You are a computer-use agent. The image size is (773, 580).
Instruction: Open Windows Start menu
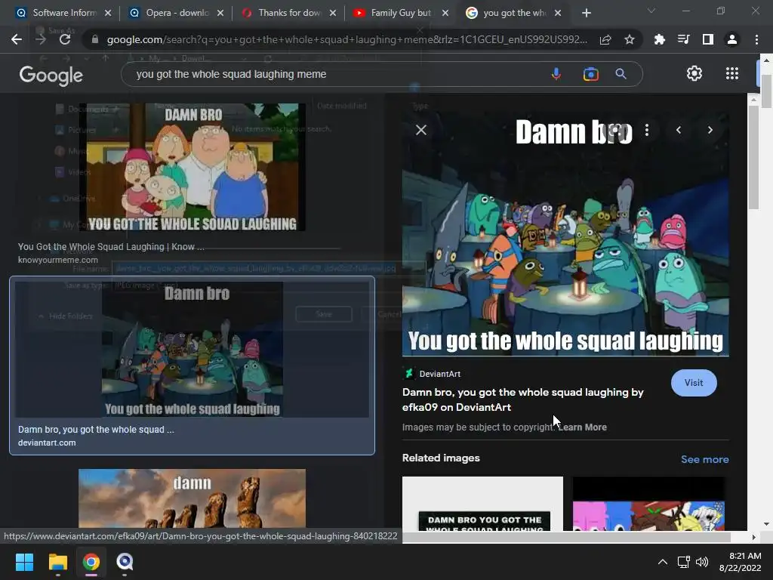pyautogui.click(x=24, y=562)
